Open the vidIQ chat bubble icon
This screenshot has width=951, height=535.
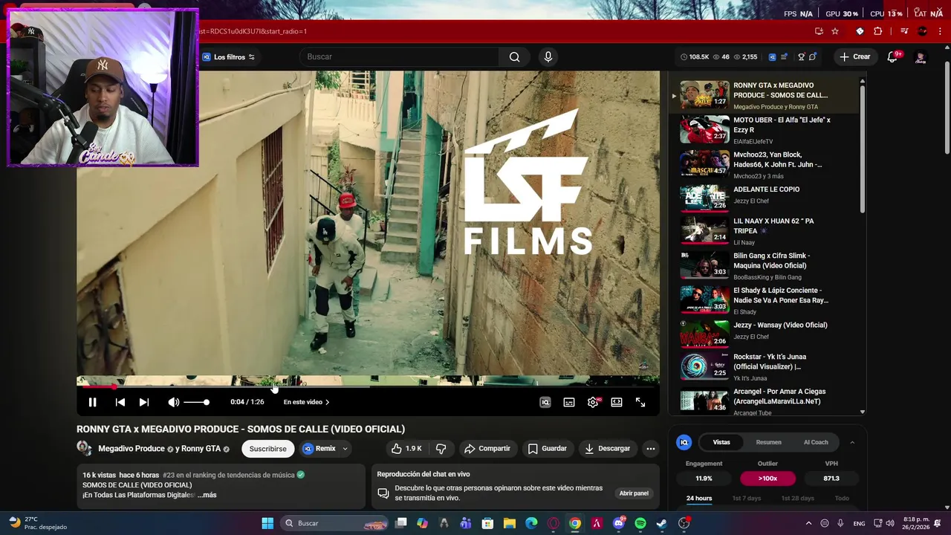[x=813, y=57]
